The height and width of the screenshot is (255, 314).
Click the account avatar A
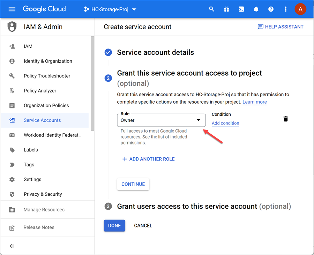point(300,9)
